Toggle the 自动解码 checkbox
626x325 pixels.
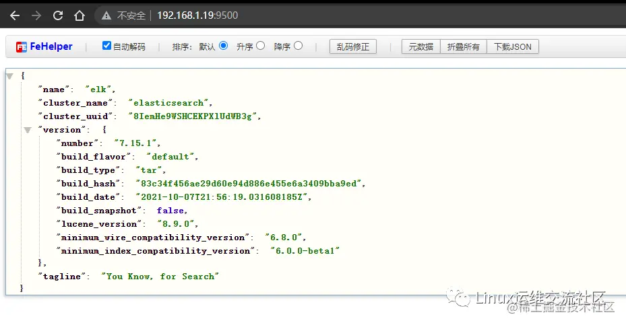pyautogui.click(x=106, y=46)
